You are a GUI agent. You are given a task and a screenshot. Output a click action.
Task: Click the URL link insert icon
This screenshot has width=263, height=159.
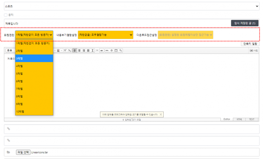[x=107, y=51]
